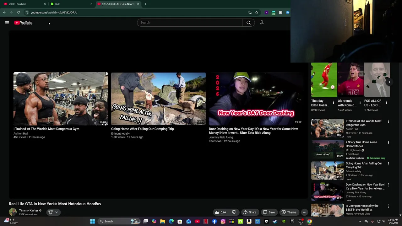This screenshot has width=402, height=226.
Task: Open Erlinonthedaily channel link under end-screen video
Action: pos(120,133)
